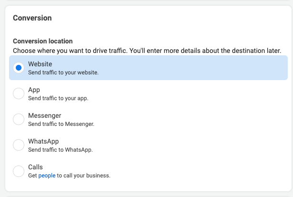Click the "App" option label text

[34, 90]
